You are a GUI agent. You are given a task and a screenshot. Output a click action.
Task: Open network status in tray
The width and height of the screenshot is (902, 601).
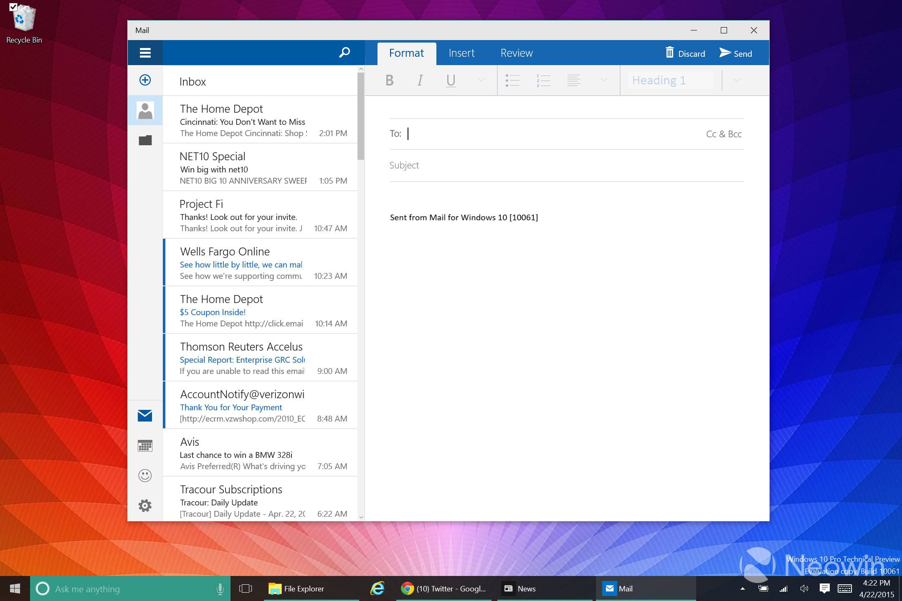(783, 588)
